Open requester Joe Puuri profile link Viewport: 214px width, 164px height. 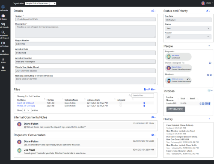tap(175, 56)
